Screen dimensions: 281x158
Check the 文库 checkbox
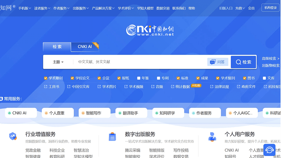point(264,78)
